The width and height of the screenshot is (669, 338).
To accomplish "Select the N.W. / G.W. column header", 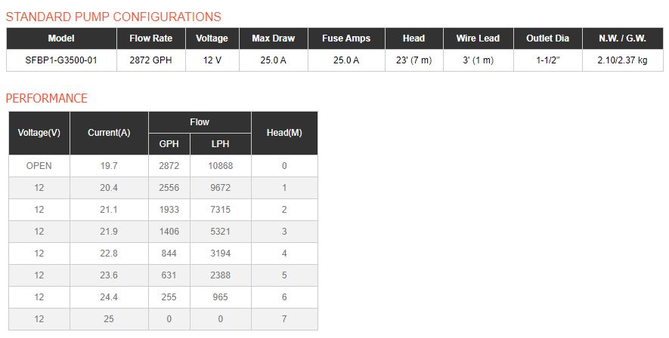I will click(622, 38).
